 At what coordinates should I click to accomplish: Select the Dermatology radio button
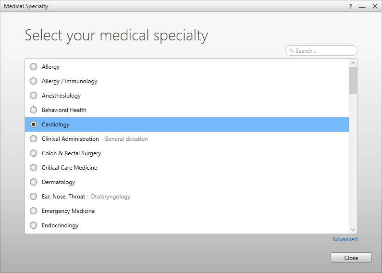click(33, 182)
